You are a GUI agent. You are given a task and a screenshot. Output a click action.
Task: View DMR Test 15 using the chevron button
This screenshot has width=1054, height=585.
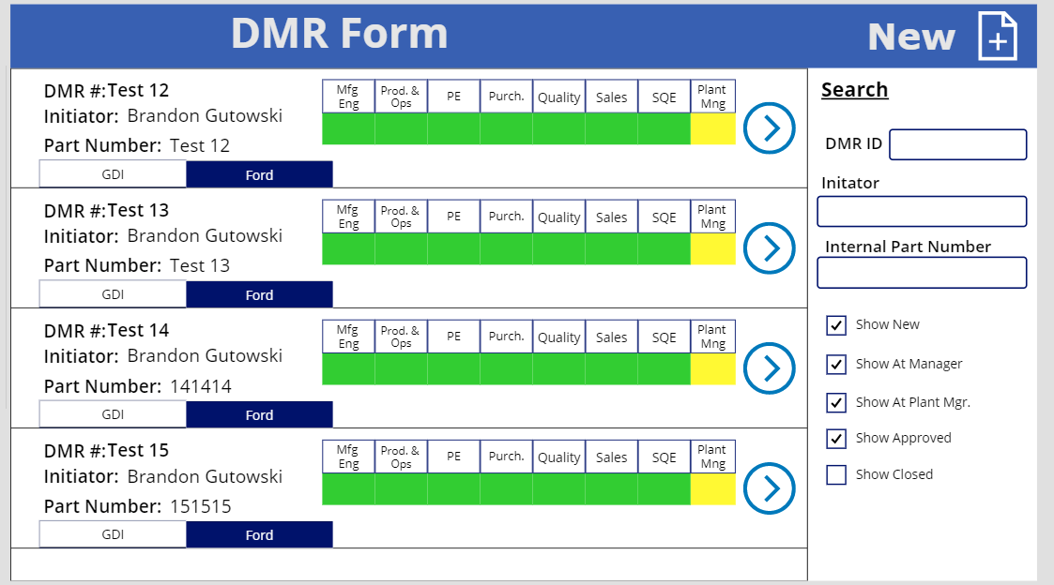click(769, 487)
